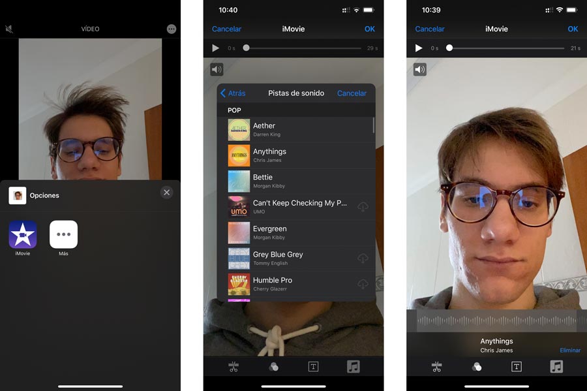Image resolution: width=587 pixels, height=391 pixels.
Task: Tap the audio waveform strip
Action: [497, 321]
